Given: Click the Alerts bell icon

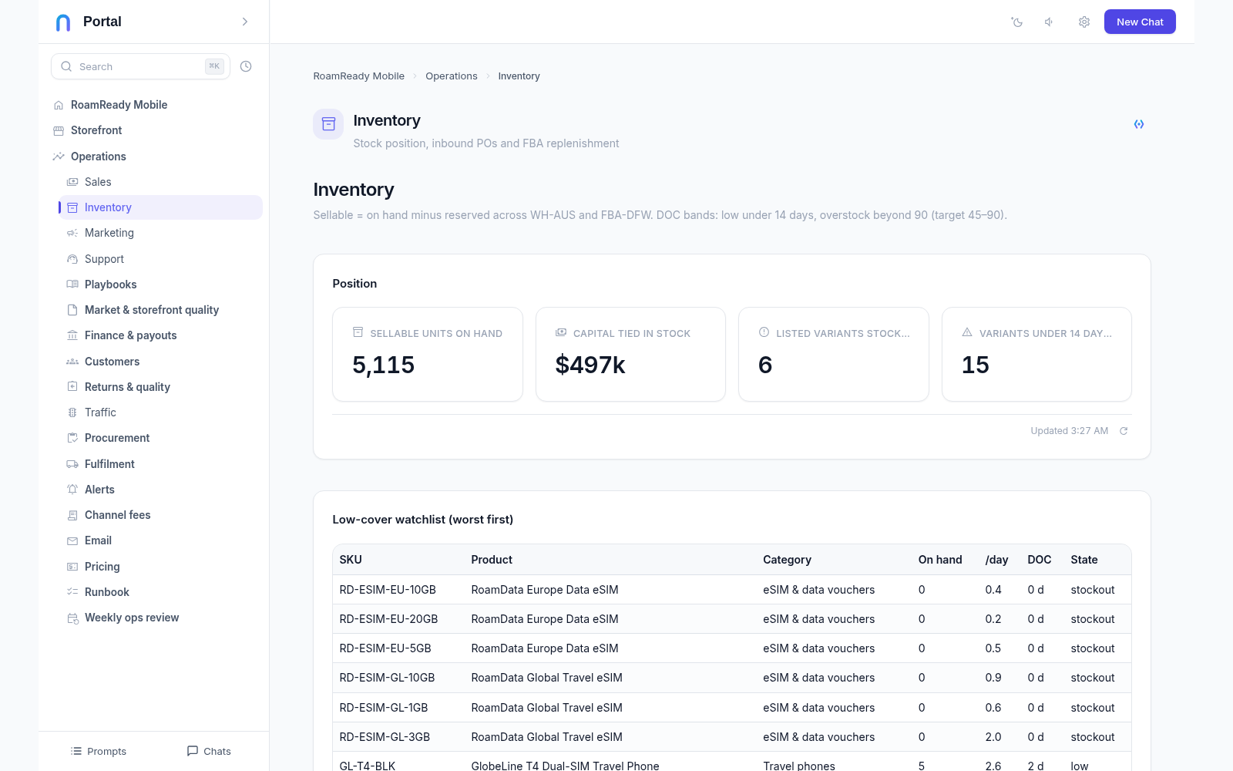Looking at the screenshot, I should coord(72,490).
